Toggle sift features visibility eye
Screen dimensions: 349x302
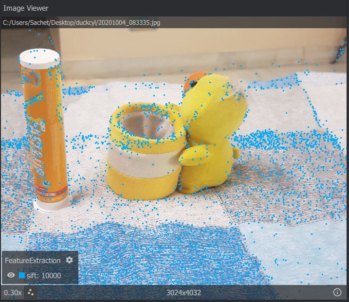click(x=11, y=275)
